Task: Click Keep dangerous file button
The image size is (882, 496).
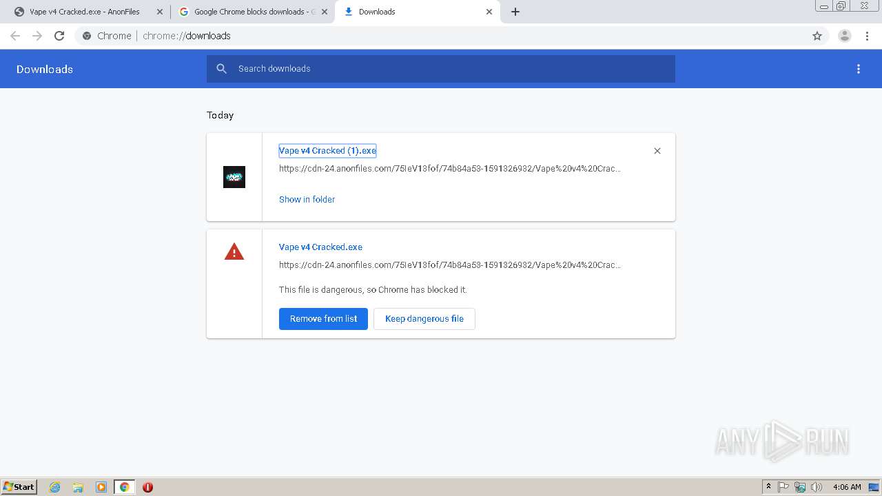Action: click(x=424, y=319)
